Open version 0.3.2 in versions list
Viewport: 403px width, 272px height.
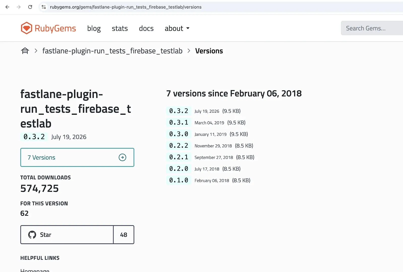(179, 111)
